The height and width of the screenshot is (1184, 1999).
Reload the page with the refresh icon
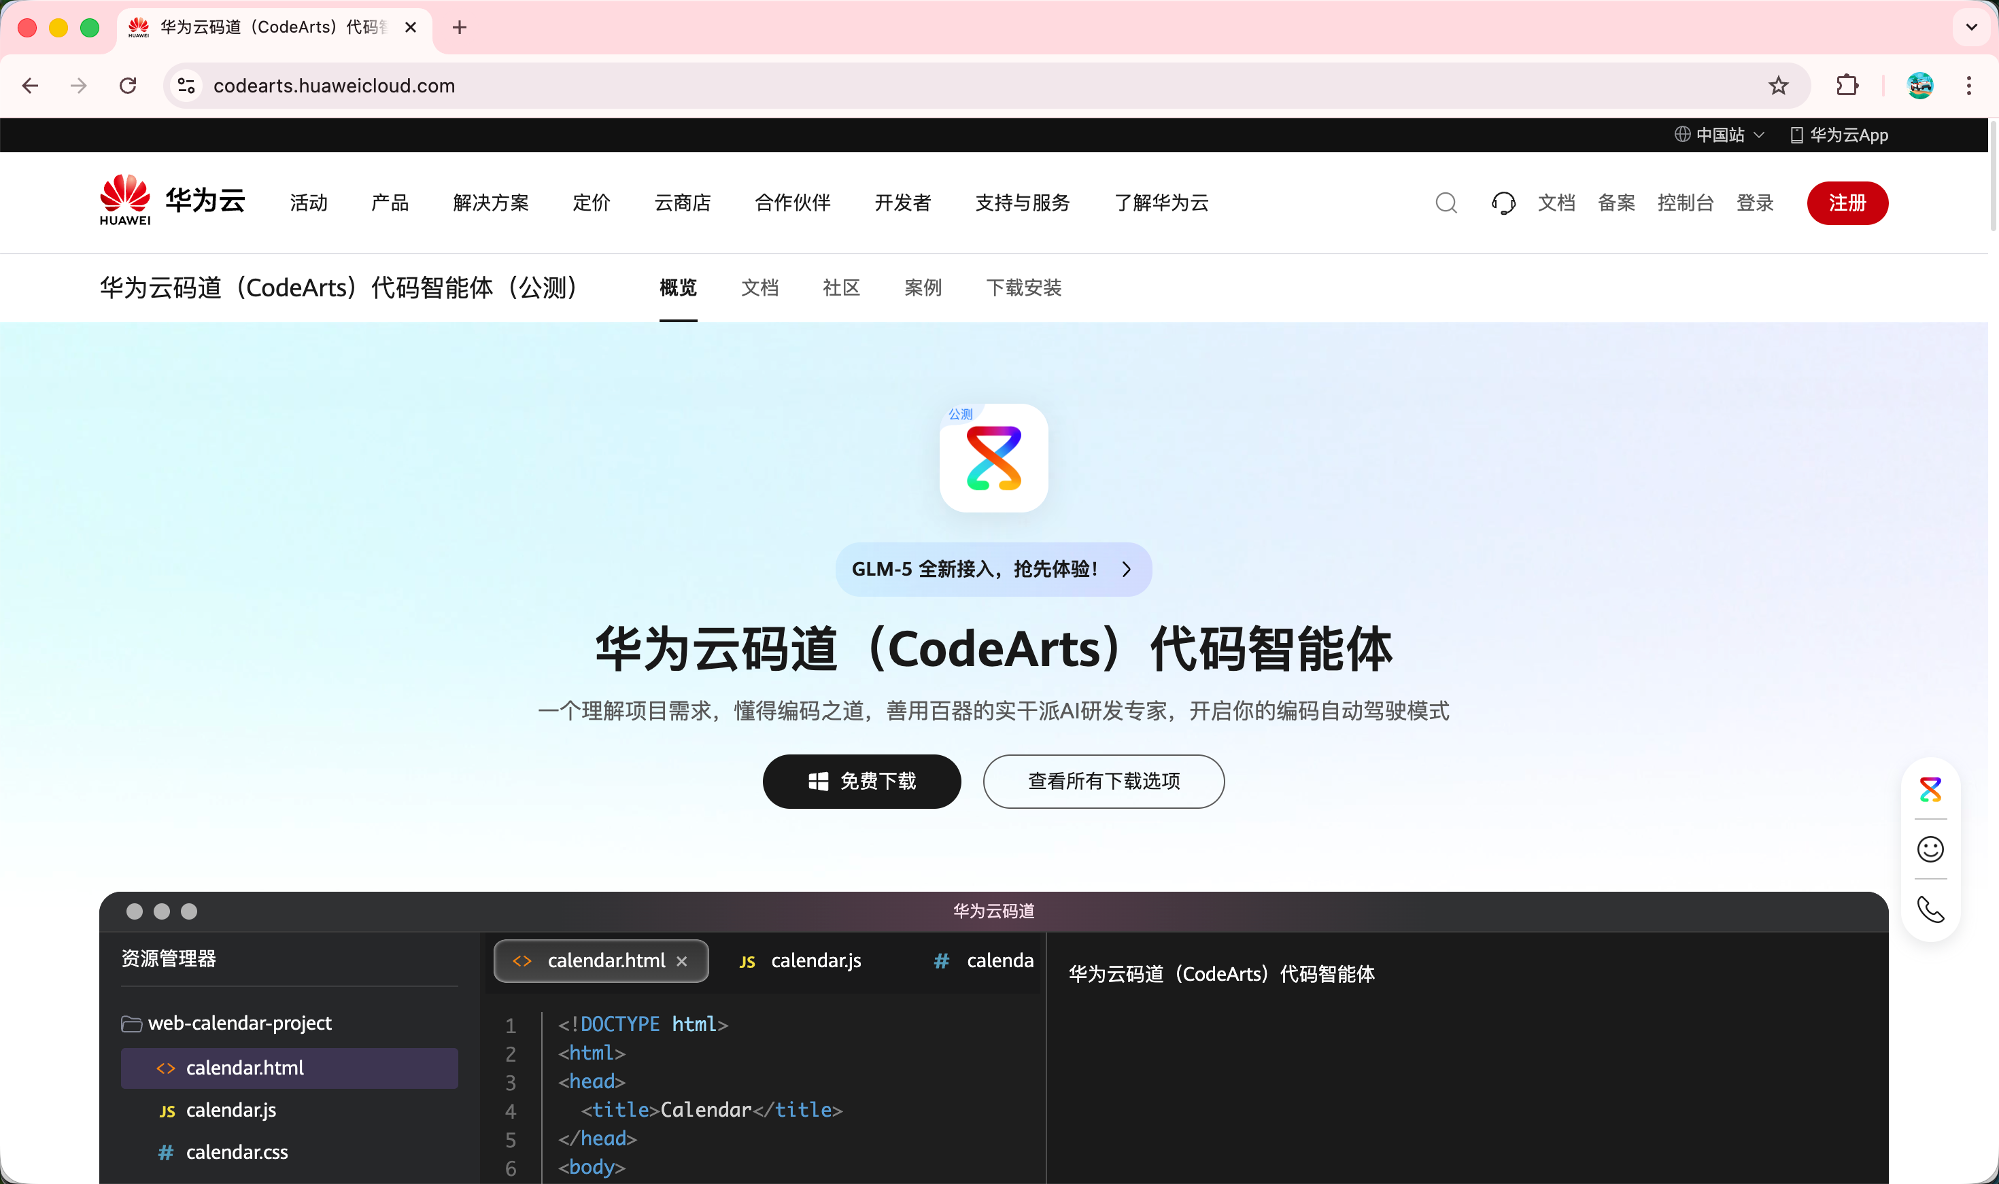click(128, 86)
